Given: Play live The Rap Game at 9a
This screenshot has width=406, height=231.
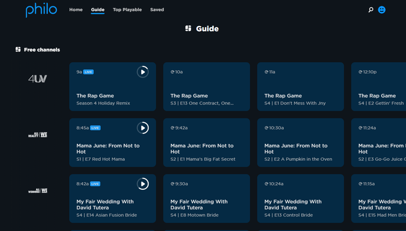Looking at the screenshot, I should click(143, 72).
